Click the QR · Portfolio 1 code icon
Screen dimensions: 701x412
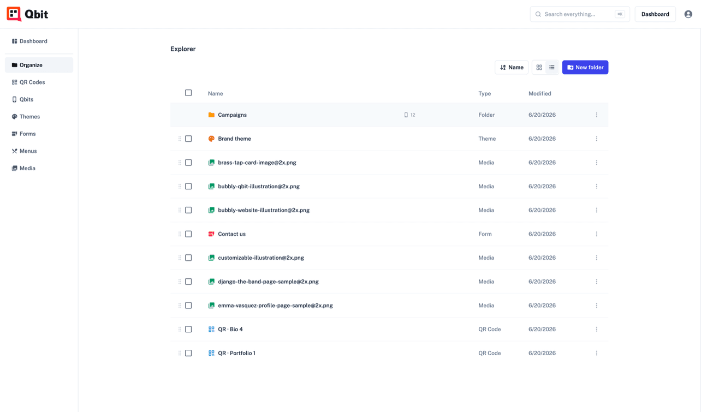[211, 353]
